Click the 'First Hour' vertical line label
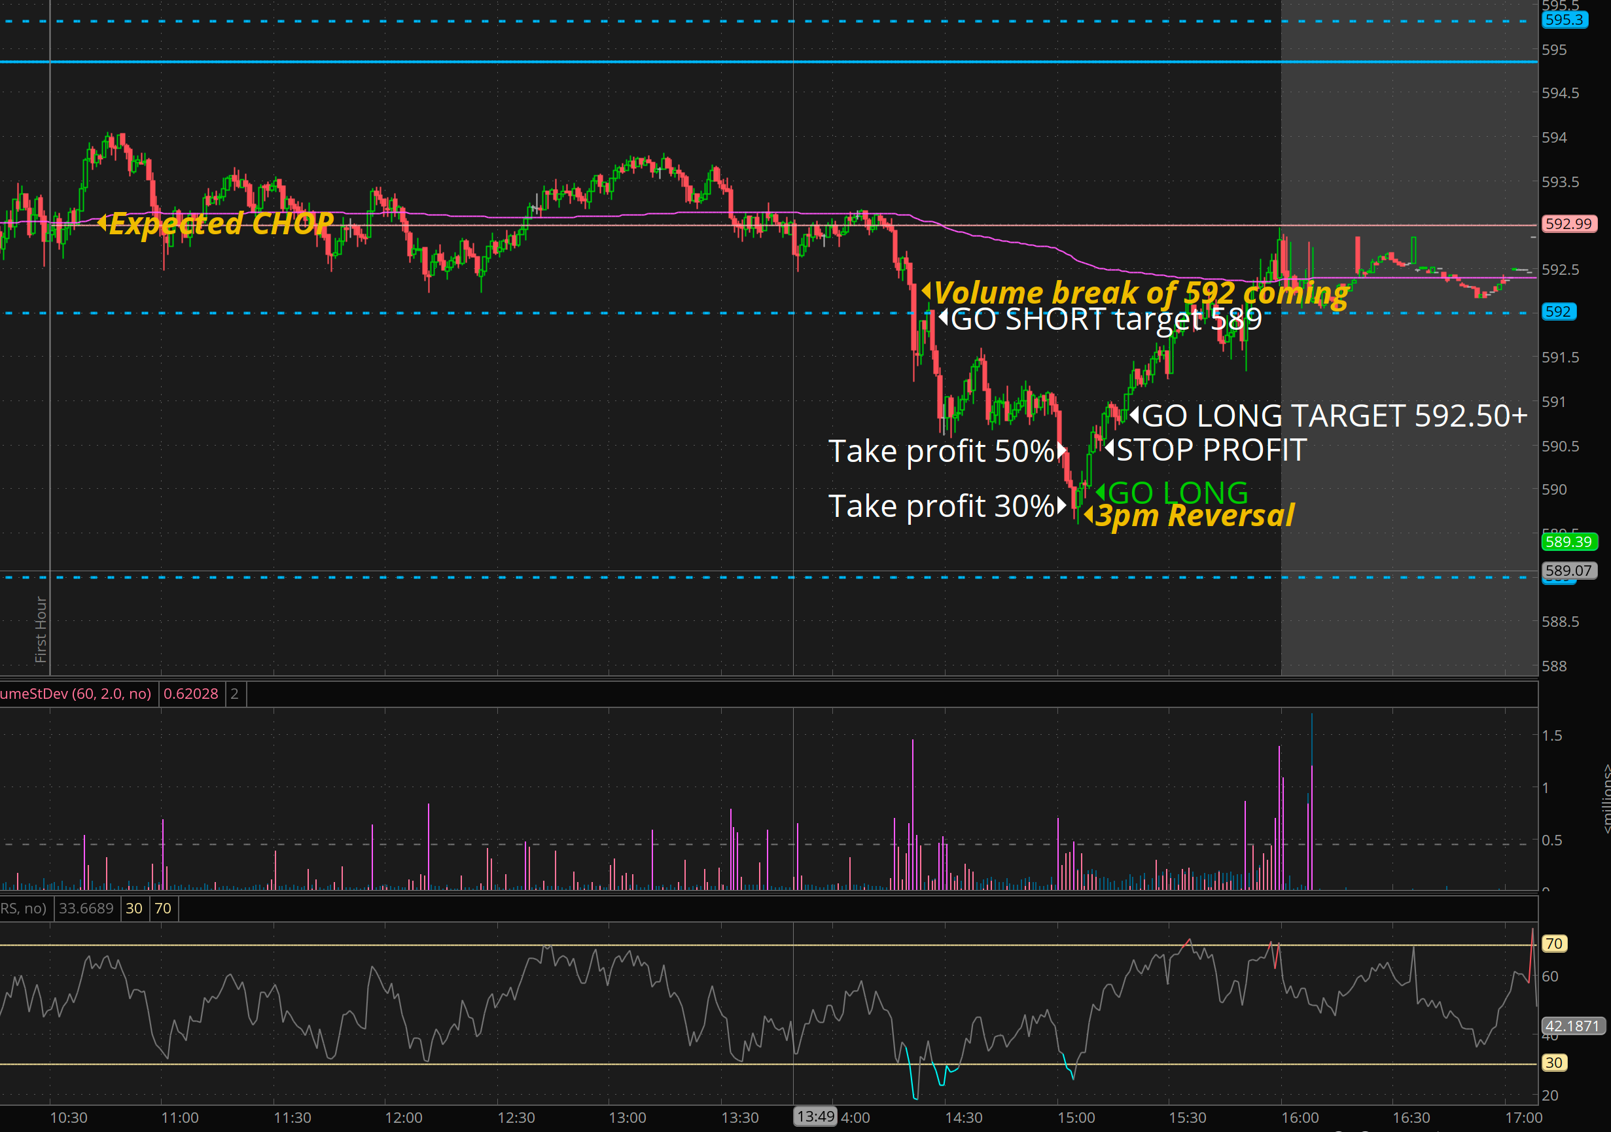This screenshot has height=1132, width=1611. tap(41, 629)
